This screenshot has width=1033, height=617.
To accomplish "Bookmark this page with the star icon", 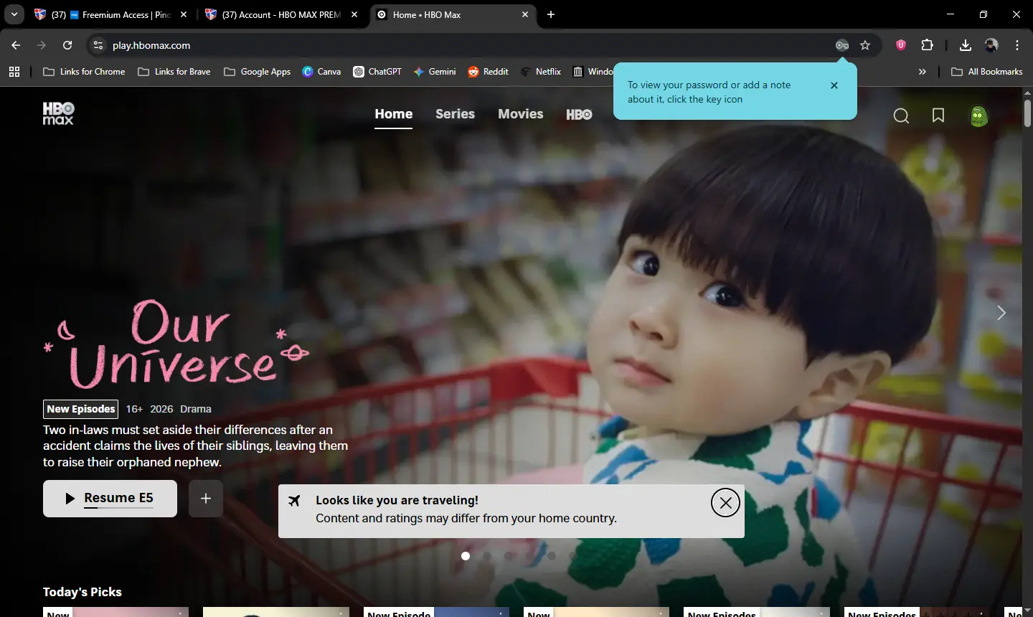I will tap(865, 45).
